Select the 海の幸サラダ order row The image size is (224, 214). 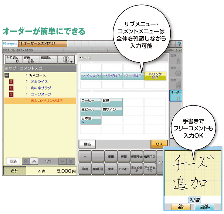click(40, 88)
